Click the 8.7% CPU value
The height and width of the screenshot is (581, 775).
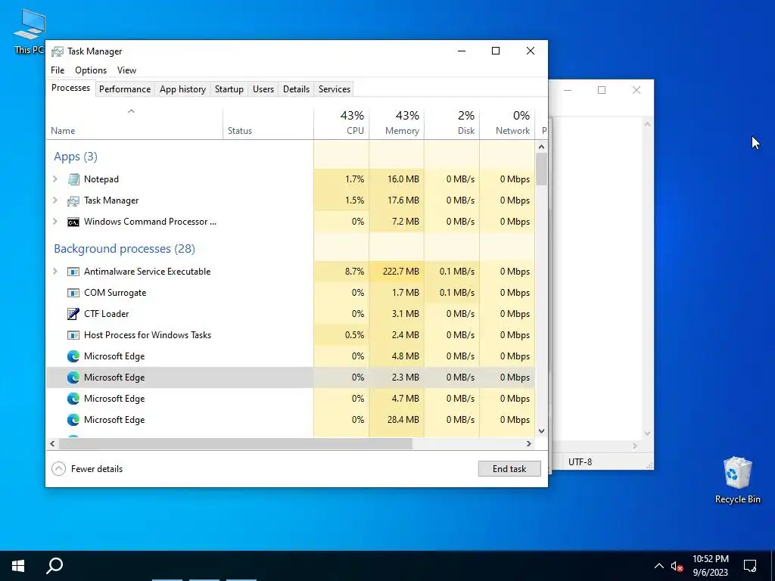(354, 272)
